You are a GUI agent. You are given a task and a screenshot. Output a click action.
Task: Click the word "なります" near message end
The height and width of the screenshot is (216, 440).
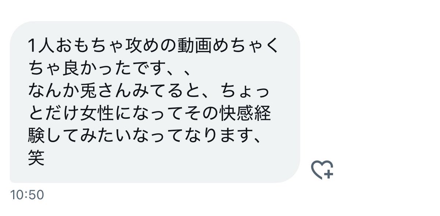coord(216,136)
